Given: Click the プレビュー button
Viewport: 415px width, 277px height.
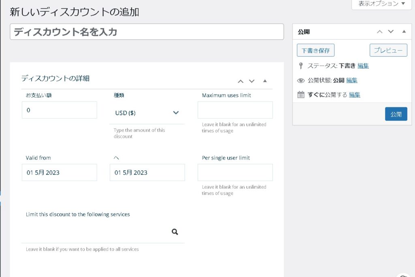Looking at the screenshot, I should click(x=388, y=51).
